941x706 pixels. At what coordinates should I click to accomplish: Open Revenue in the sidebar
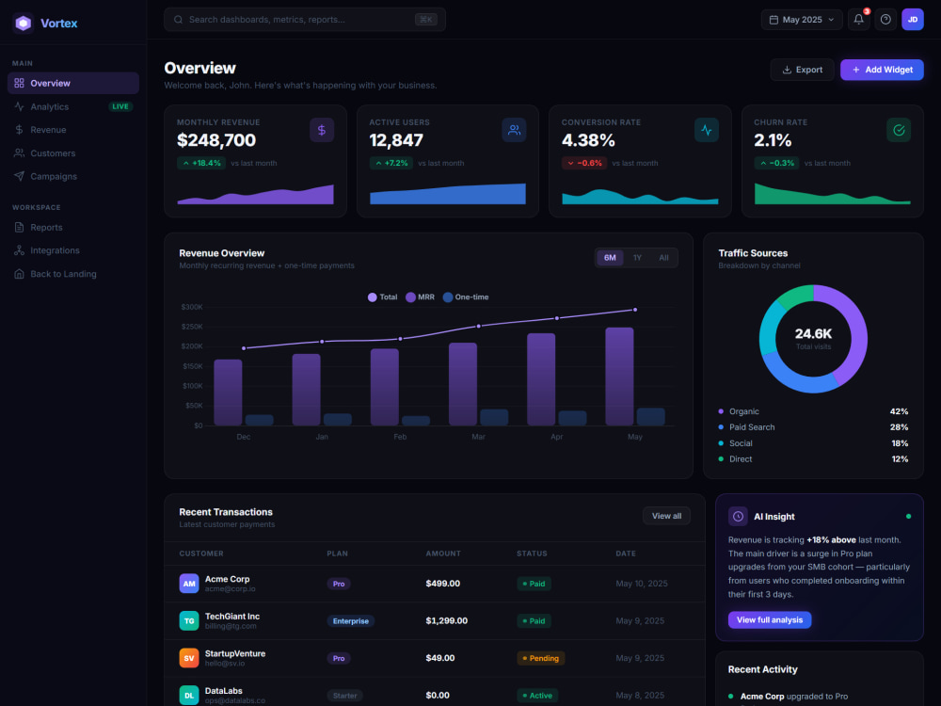pyautogui.click(x=73, y=130)
